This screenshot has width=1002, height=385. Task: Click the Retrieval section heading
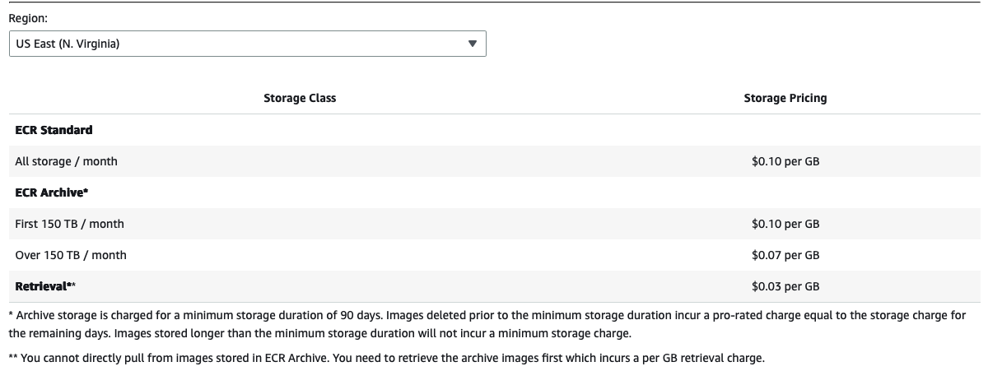pos(40,286)
